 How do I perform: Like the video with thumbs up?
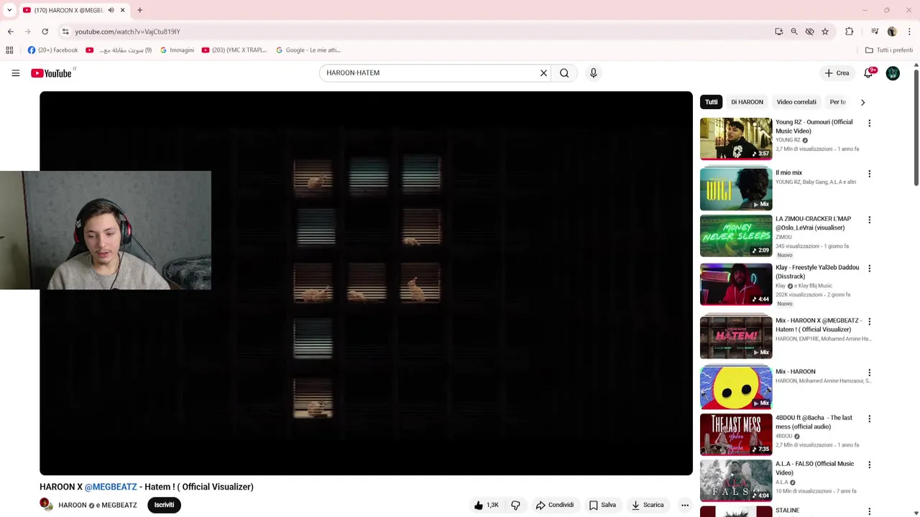tap(487, 505)
